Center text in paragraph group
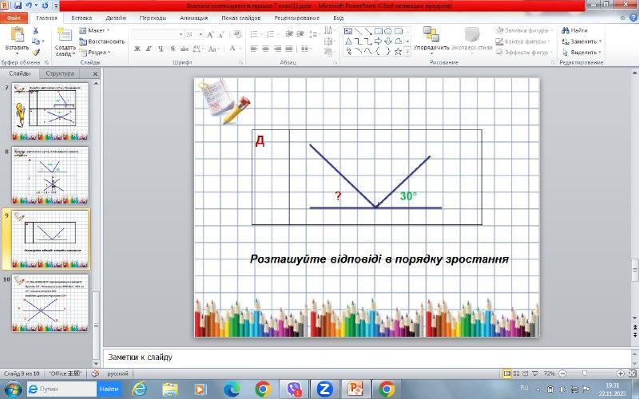639x399 pixels. coord(266,49)
